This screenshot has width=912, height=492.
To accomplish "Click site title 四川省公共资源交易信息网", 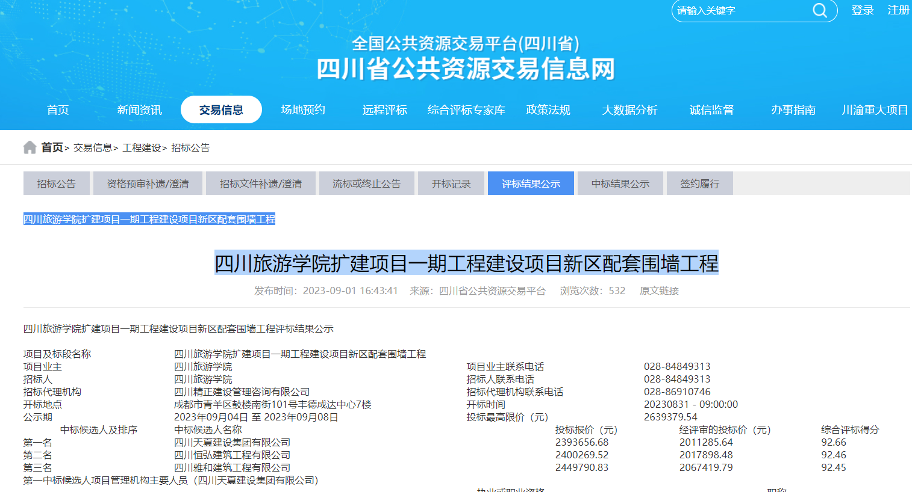I will pos(466,69).
